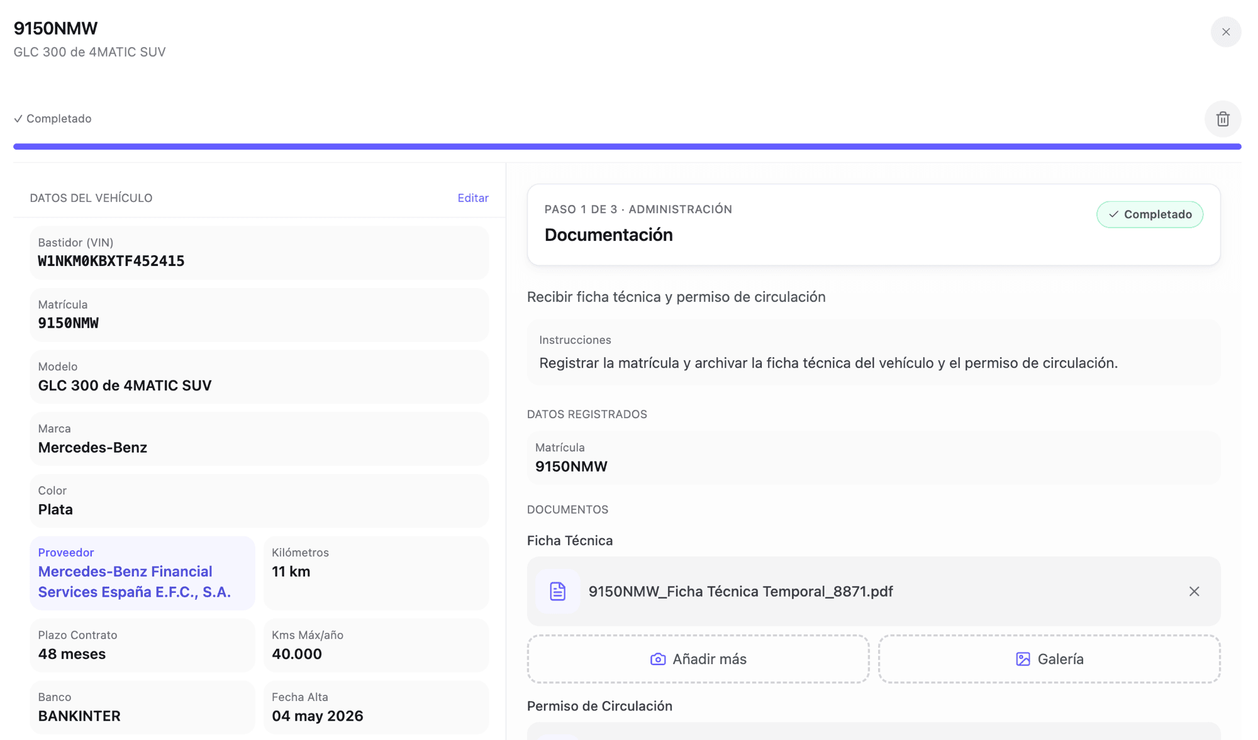Viewport: 1258px width, 740px height.
Task: Click the camera icon in Añadir más
Action: [x=657, y=659]
